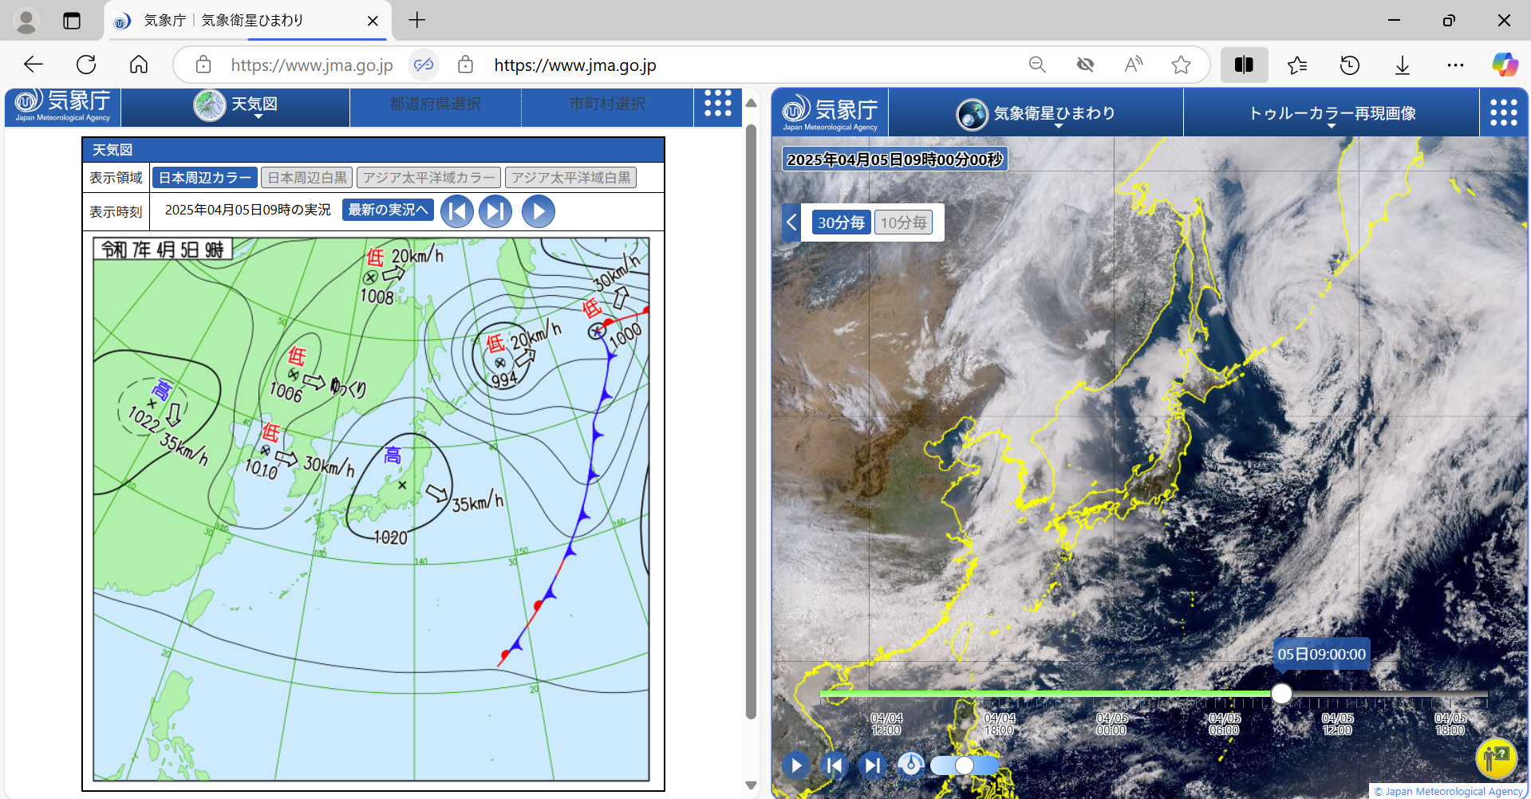
Task: Open Edge split screen button
Action: (x=1244, y=65)
